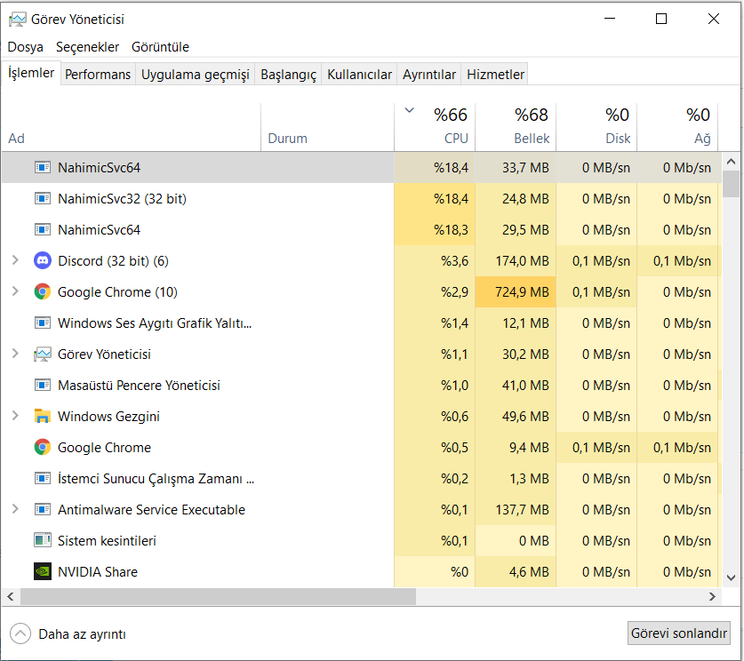The height and width of the screenshot is (661, 744).
Task: Click the Google Chrome (10) icon
Action: pos(42,292)
